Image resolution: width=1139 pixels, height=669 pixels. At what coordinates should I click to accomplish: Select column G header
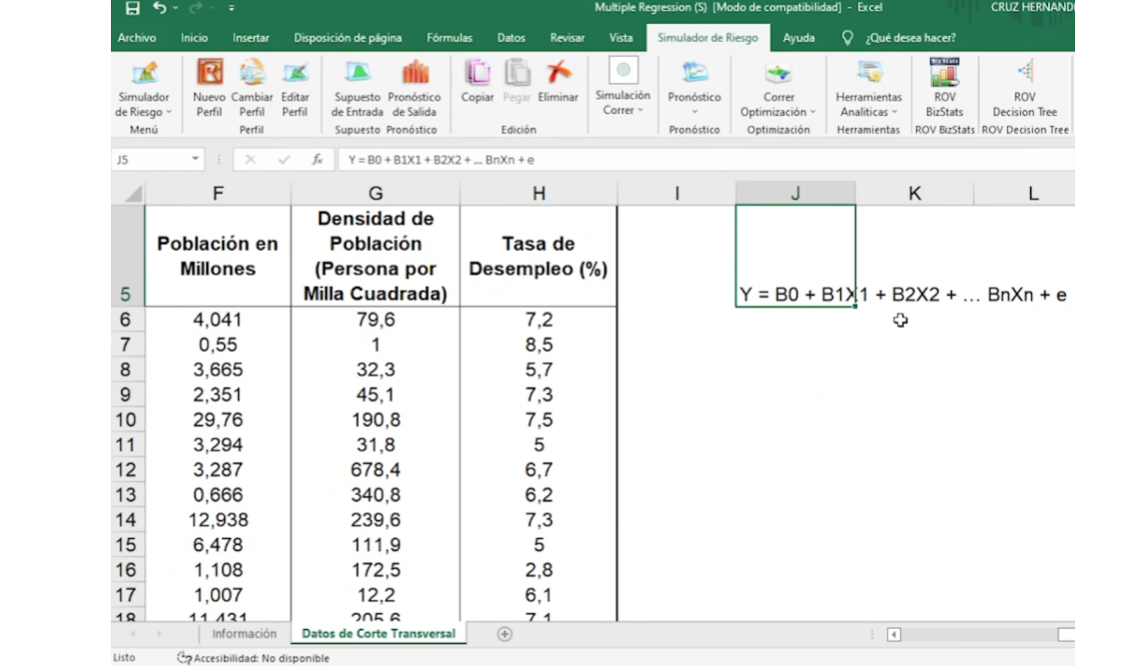pyautogui.click(x=376, y=193)
